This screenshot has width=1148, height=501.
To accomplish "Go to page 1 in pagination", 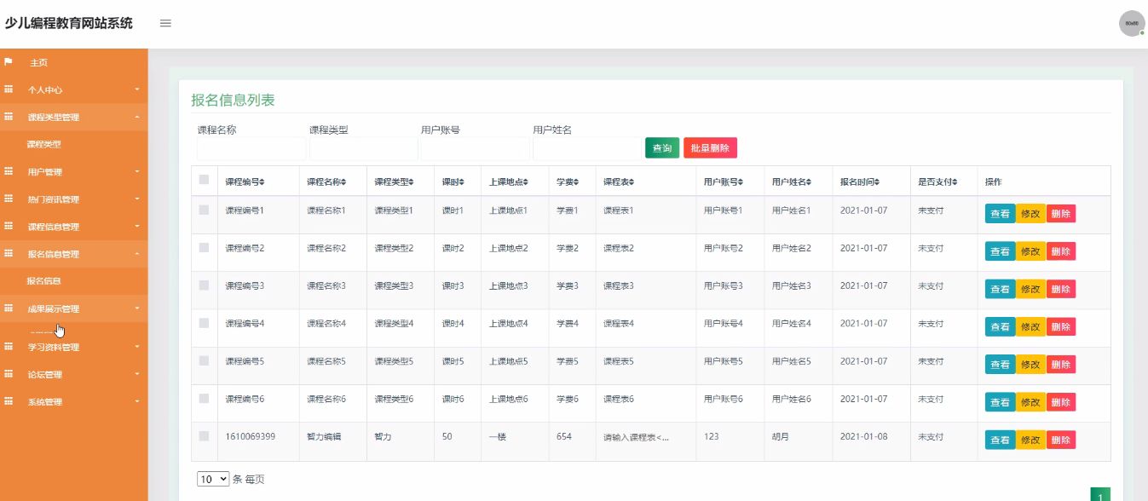I will [x=1100, y=495].
